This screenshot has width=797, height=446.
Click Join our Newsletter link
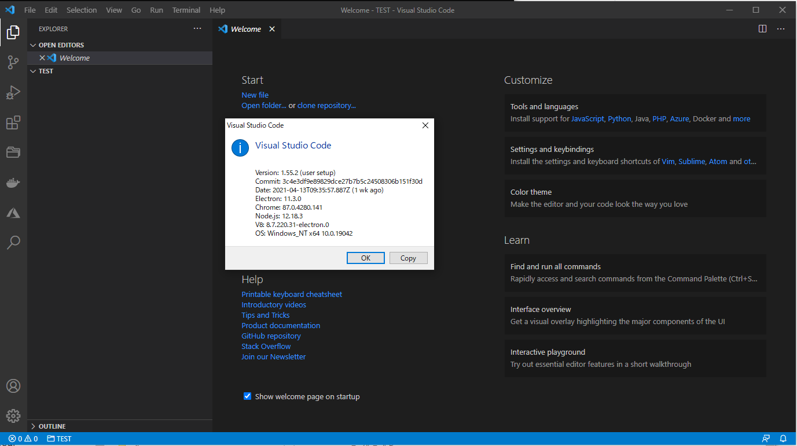274,356
